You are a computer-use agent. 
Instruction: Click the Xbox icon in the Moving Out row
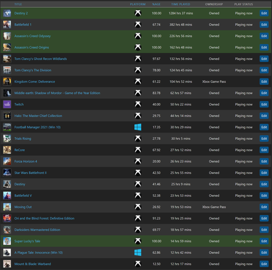tap(138, 207)
